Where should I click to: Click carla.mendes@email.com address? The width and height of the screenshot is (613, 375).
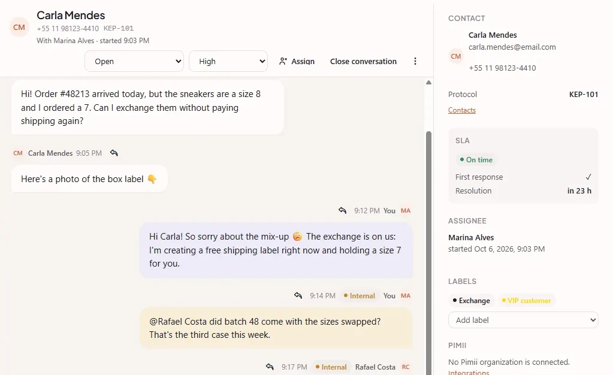pos(512,47)
